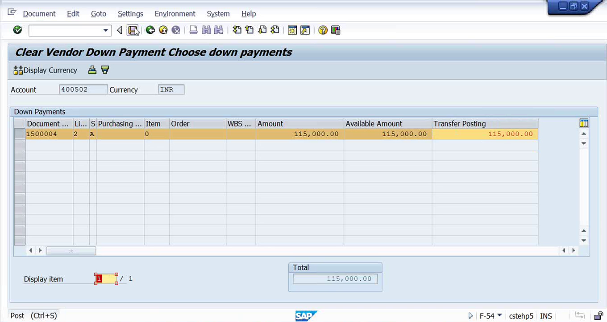
Task: Click the Transfer Posting column header
Action: (485, 123)
